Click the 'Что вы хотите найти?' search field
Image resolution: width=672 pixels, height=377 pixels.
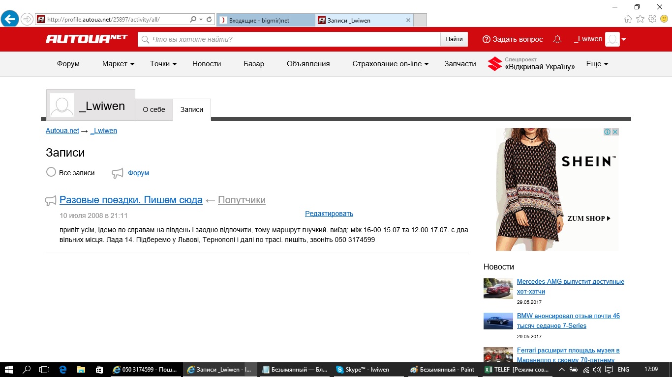pos(290,39)
